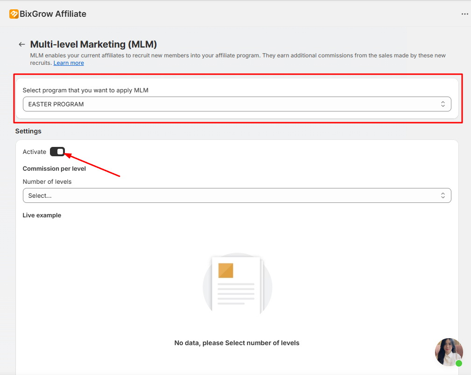The image size is (471, 375).
Task: Click the Activate label text
Action: (35, 152)
